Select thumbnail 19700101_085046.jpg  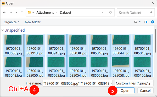click(143, 45)
